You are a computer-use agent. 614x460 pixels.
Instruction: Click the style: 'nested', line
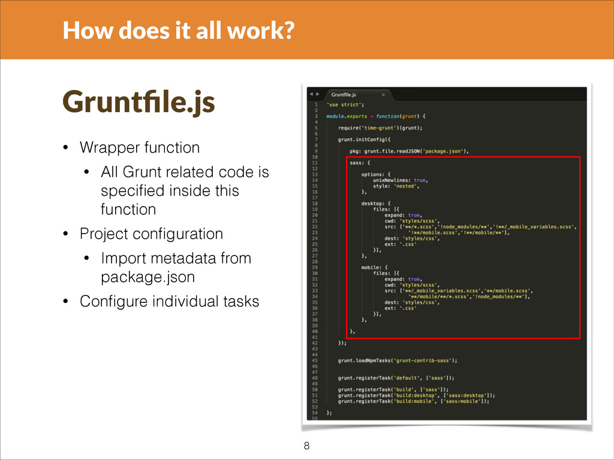(x=396, y=186)
